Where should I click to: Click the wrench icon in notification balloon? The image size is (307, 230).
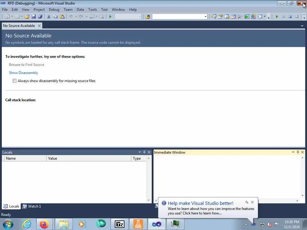click(247, 202)
